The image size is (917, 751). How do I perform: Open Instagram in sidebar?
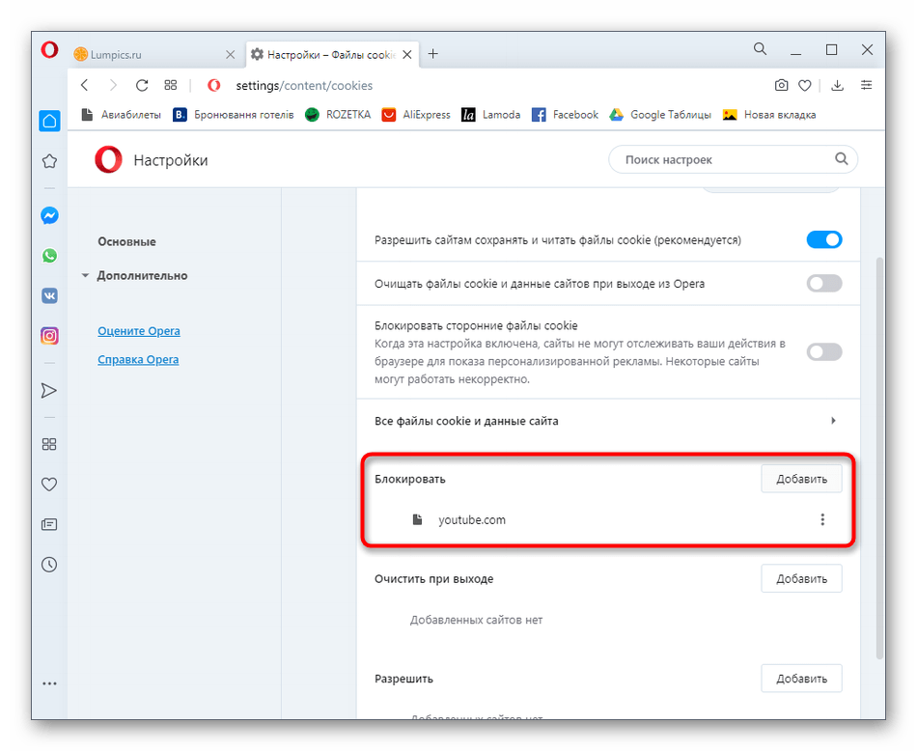point(49,336)
